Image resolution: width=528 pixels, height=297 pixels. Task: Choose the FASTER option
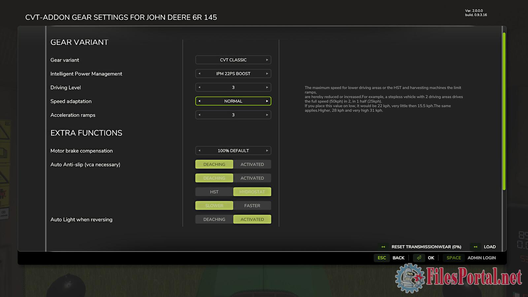252,206
